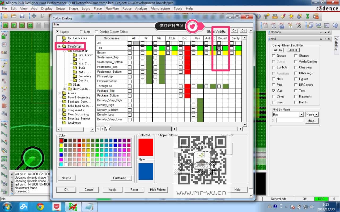Screen dimensions: 340x212
Task: Click the U1 component icon in left toolbar
Action: point(4,44)
